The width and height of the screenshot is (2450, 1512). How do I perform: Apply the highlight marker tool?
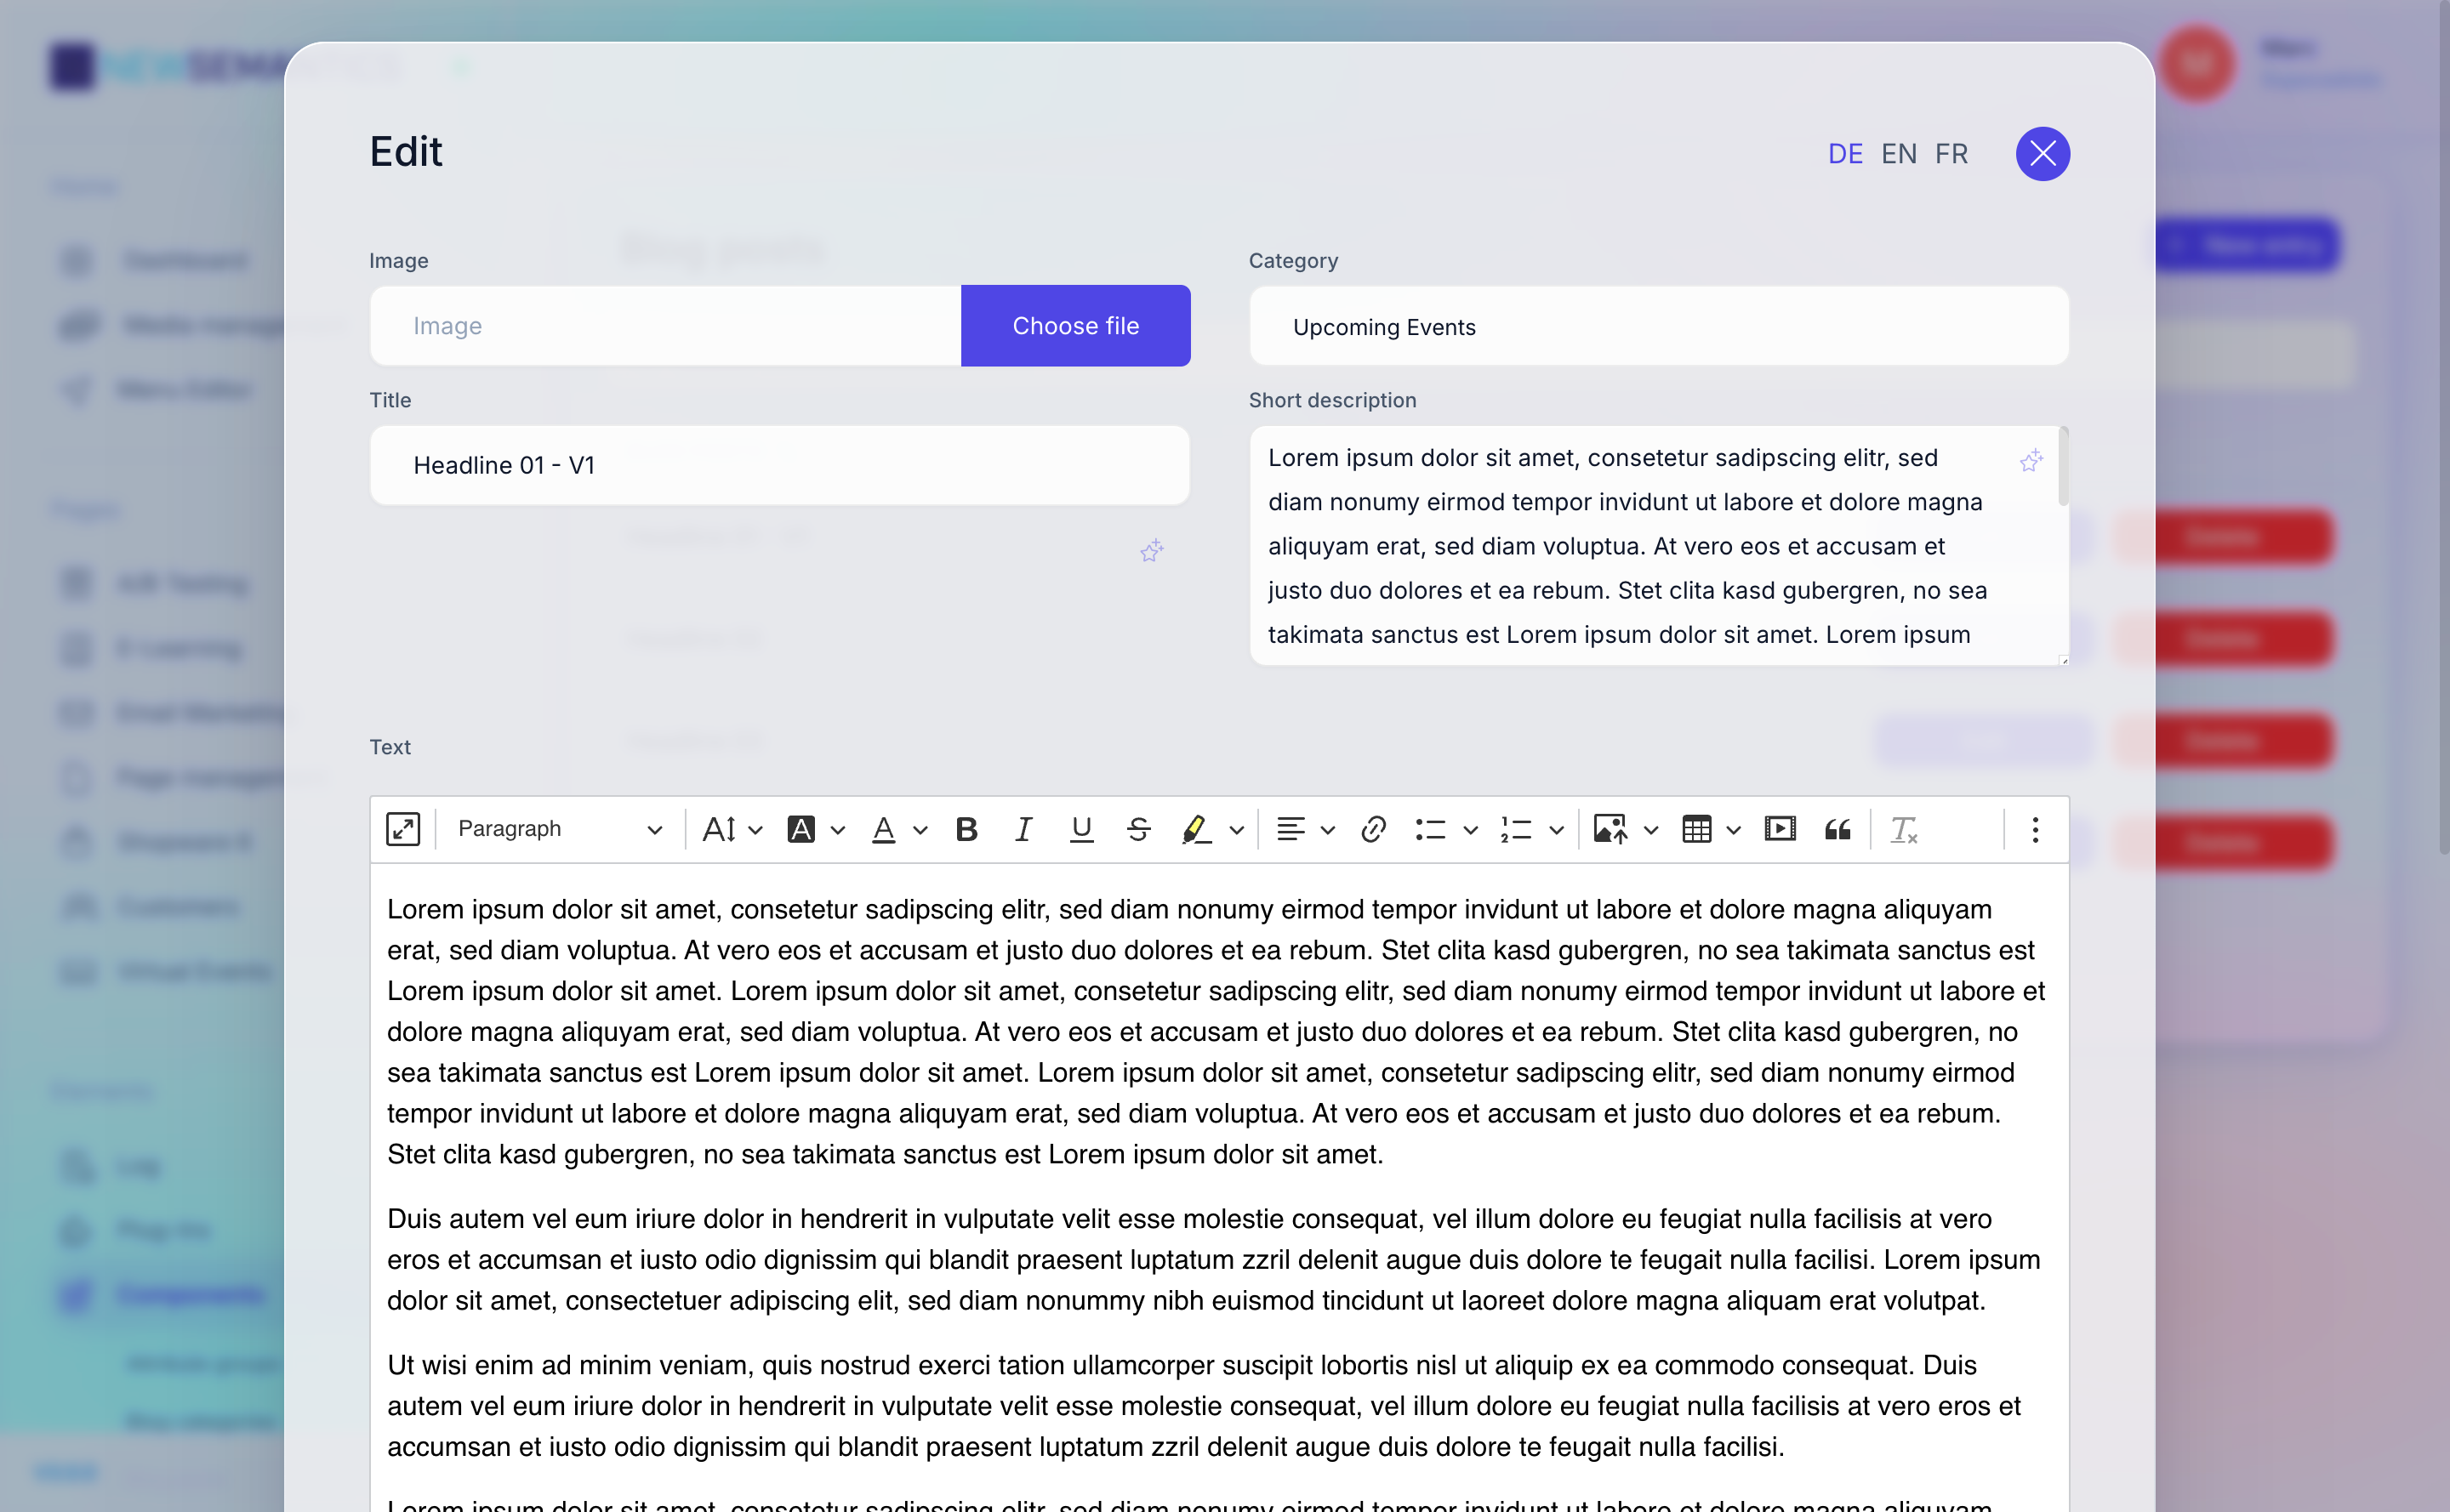[1196, 829]
